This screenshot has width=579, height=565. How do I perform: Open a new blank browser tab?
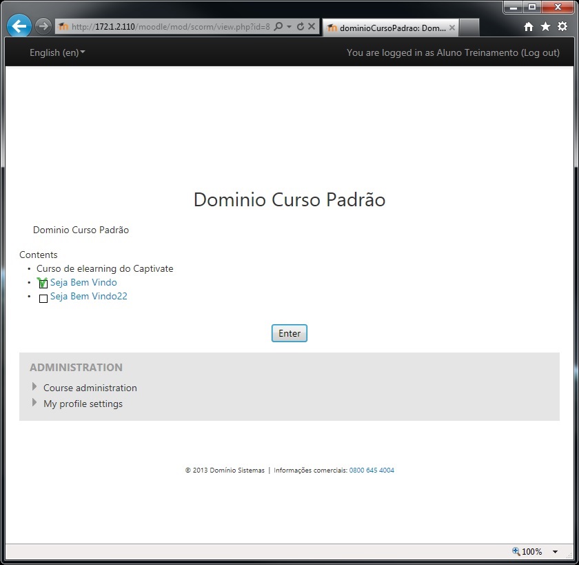tap(469, 28)
